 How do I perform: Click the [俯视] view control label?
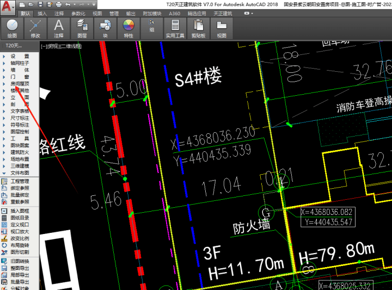[x=53, y=46]
